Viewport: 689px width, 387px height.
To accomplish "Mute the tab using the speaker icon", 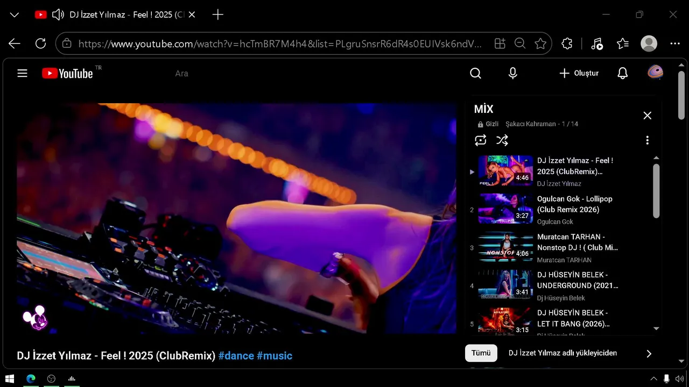I will [x=58, y=15].
